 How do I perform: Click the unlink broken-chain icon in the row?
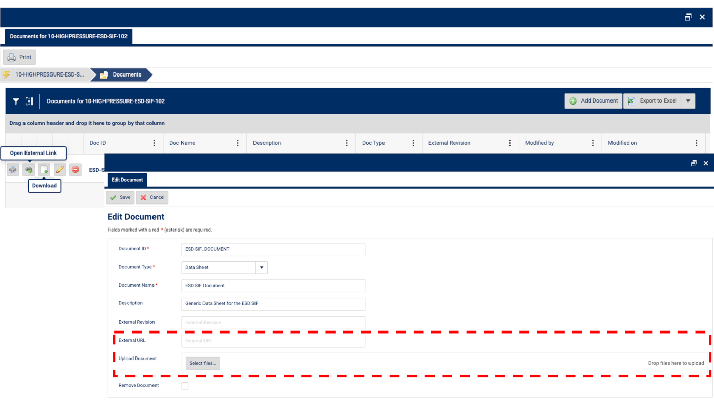pyautogui.click(x=13, y=170)
